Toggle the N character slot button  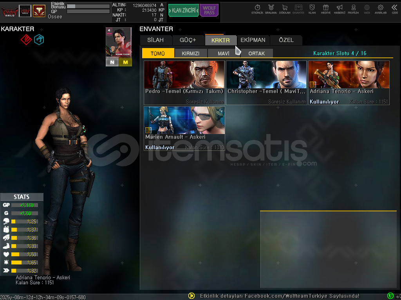(112, 62)
